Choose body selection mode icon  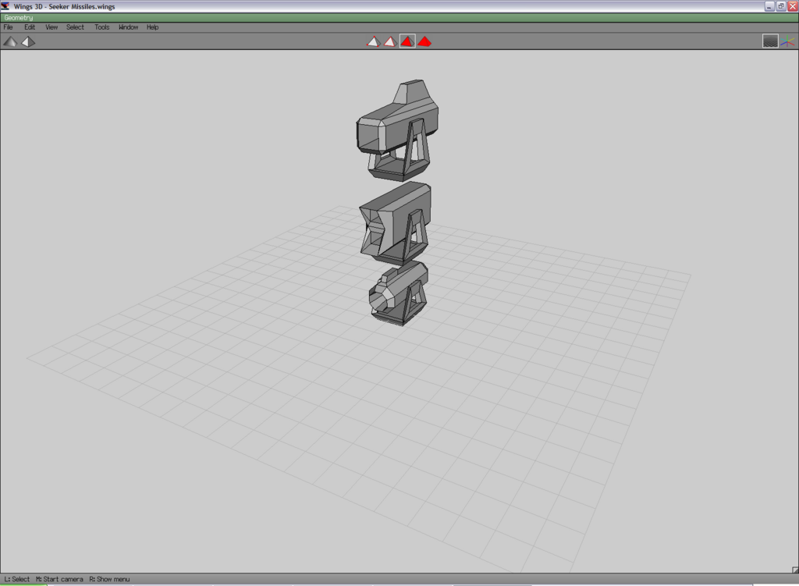(424, 41)
